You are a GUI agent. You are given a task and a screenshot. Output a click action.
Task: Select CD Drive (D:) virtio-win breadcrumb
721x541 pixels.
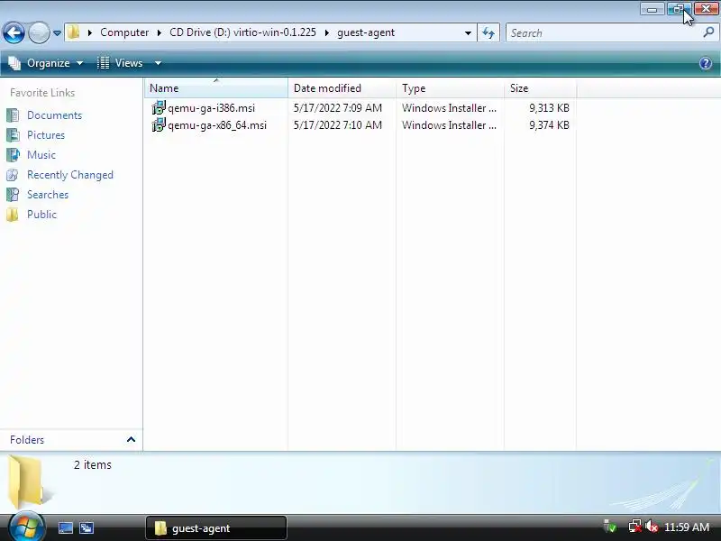pyautogui.click(x=242, y=32)
